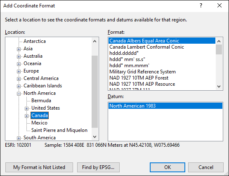Select North America location

click(x=40, y=93)
